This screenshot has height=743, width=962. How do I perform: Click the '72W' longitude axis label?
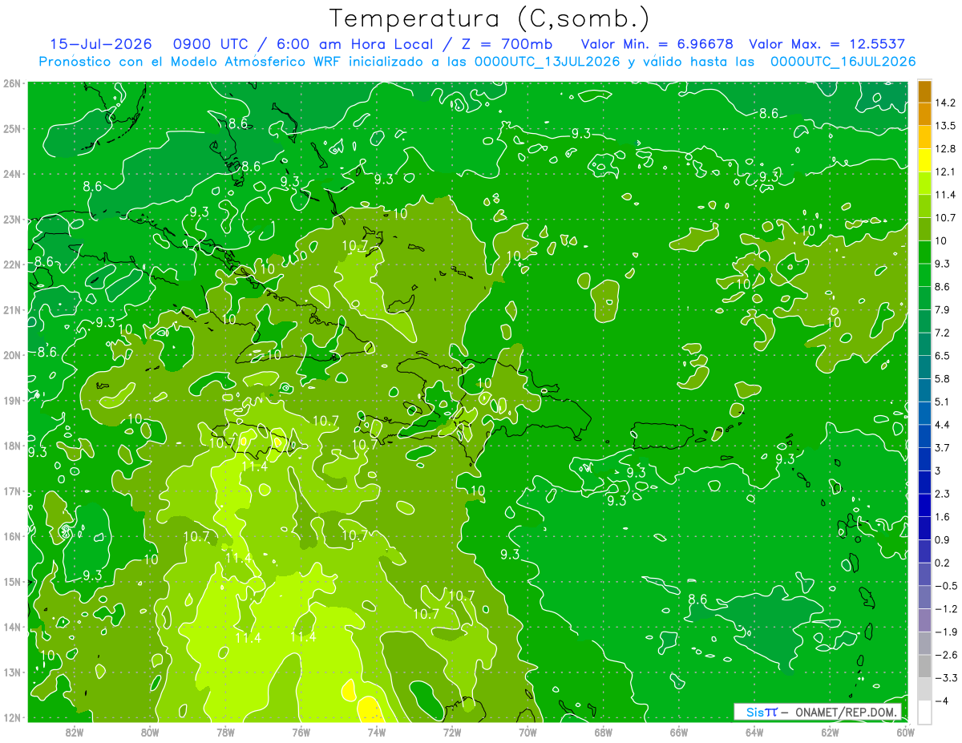click(452, 732)
